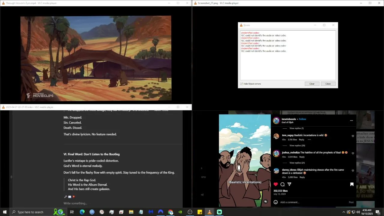Click the 302,553 likes count
The width and height of the screenshot is (384, 216).
(x=280, y=191)
